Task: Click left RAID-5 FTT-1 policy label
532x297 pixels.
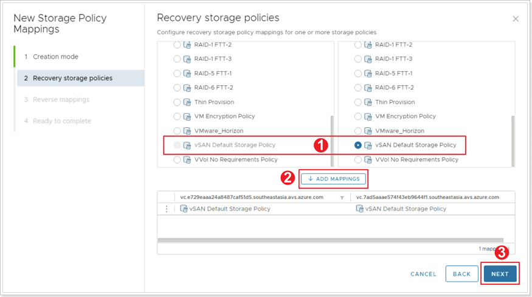Action: [x=214, y=74]
